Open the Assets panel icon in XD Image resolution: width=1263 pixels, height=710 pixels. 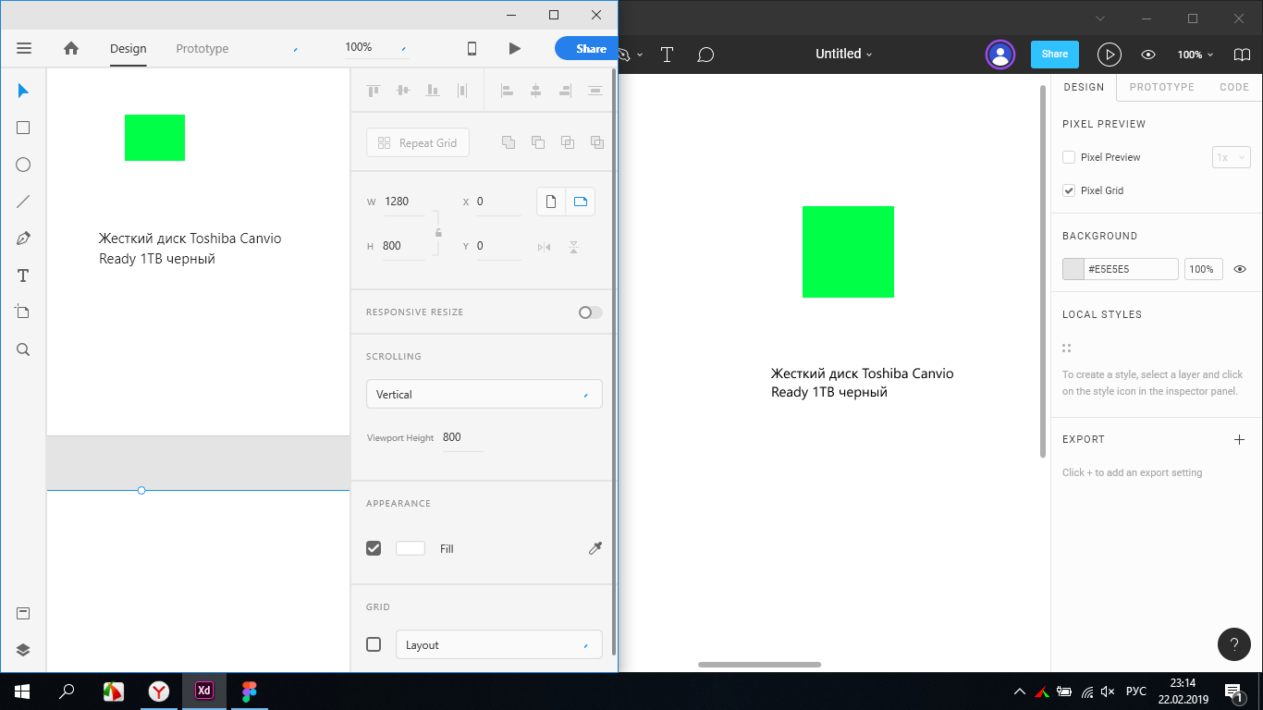tap(23, 613)
